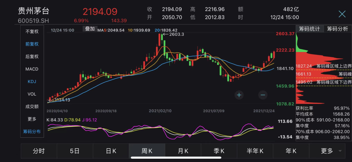This screenshot has height=162, width=352.
Task: Select 不复权 price adjustment option
Action: (x=32, y=31)
